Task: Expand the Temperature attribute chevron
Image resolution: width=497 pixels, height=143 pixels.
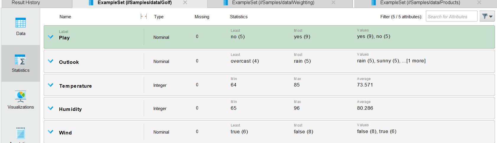Action: tap(50, 85)
